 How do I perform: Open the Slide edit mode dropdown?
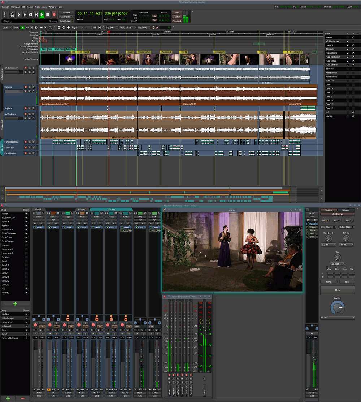[6, 27]
